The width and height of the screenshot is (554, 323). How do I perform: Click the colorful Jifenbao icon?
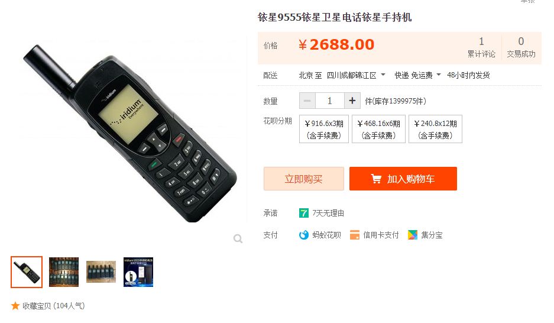tap(412, 235)
